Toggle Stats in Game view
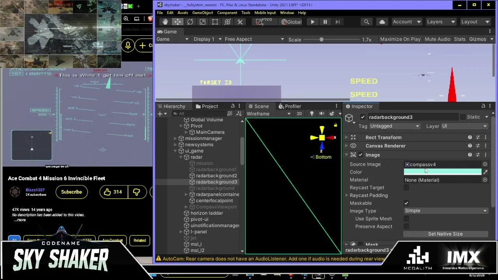 (459, 39)
